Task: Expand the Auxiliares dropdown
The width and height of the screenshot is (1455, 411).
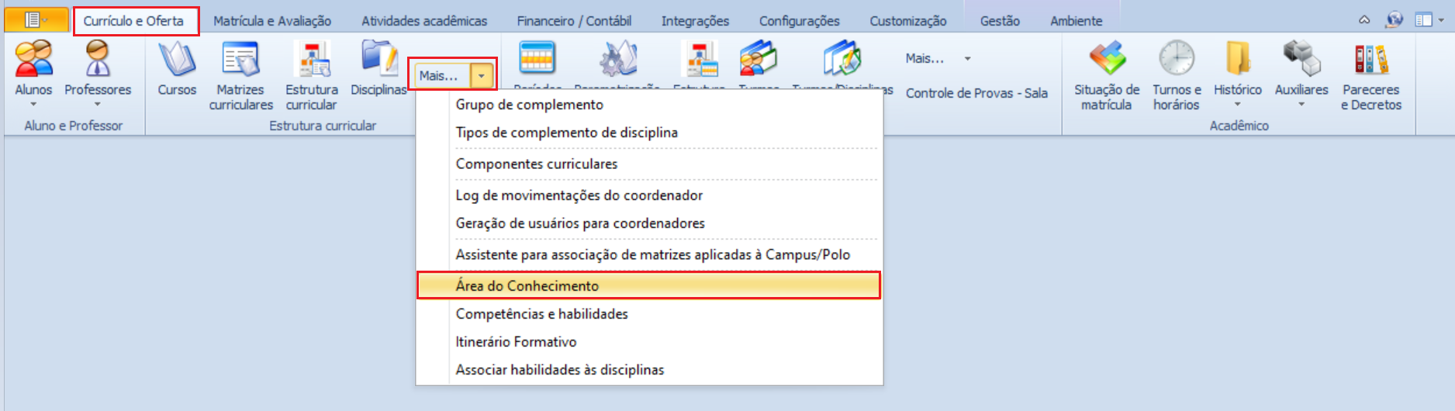Action: point(1301,104)
